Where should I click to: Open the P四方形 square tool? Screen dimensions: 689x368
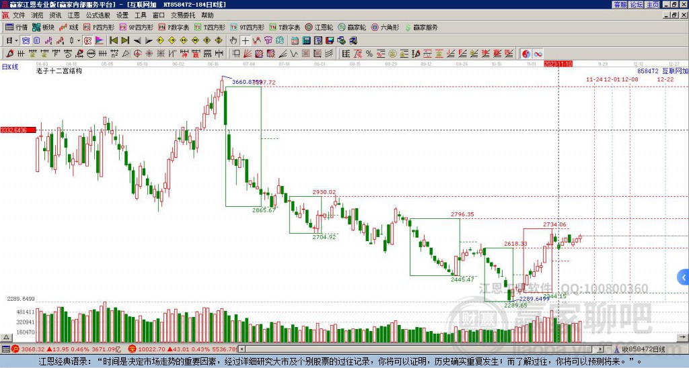tap(99, 27)
